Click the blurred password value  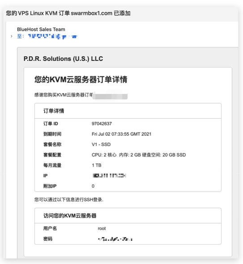coord(115,239)
